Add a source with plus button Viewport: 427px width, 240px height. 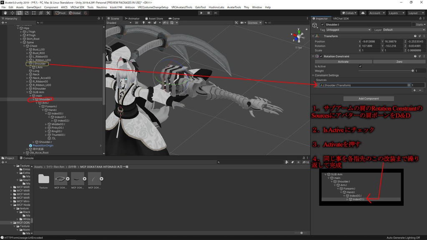coord(414,90)
